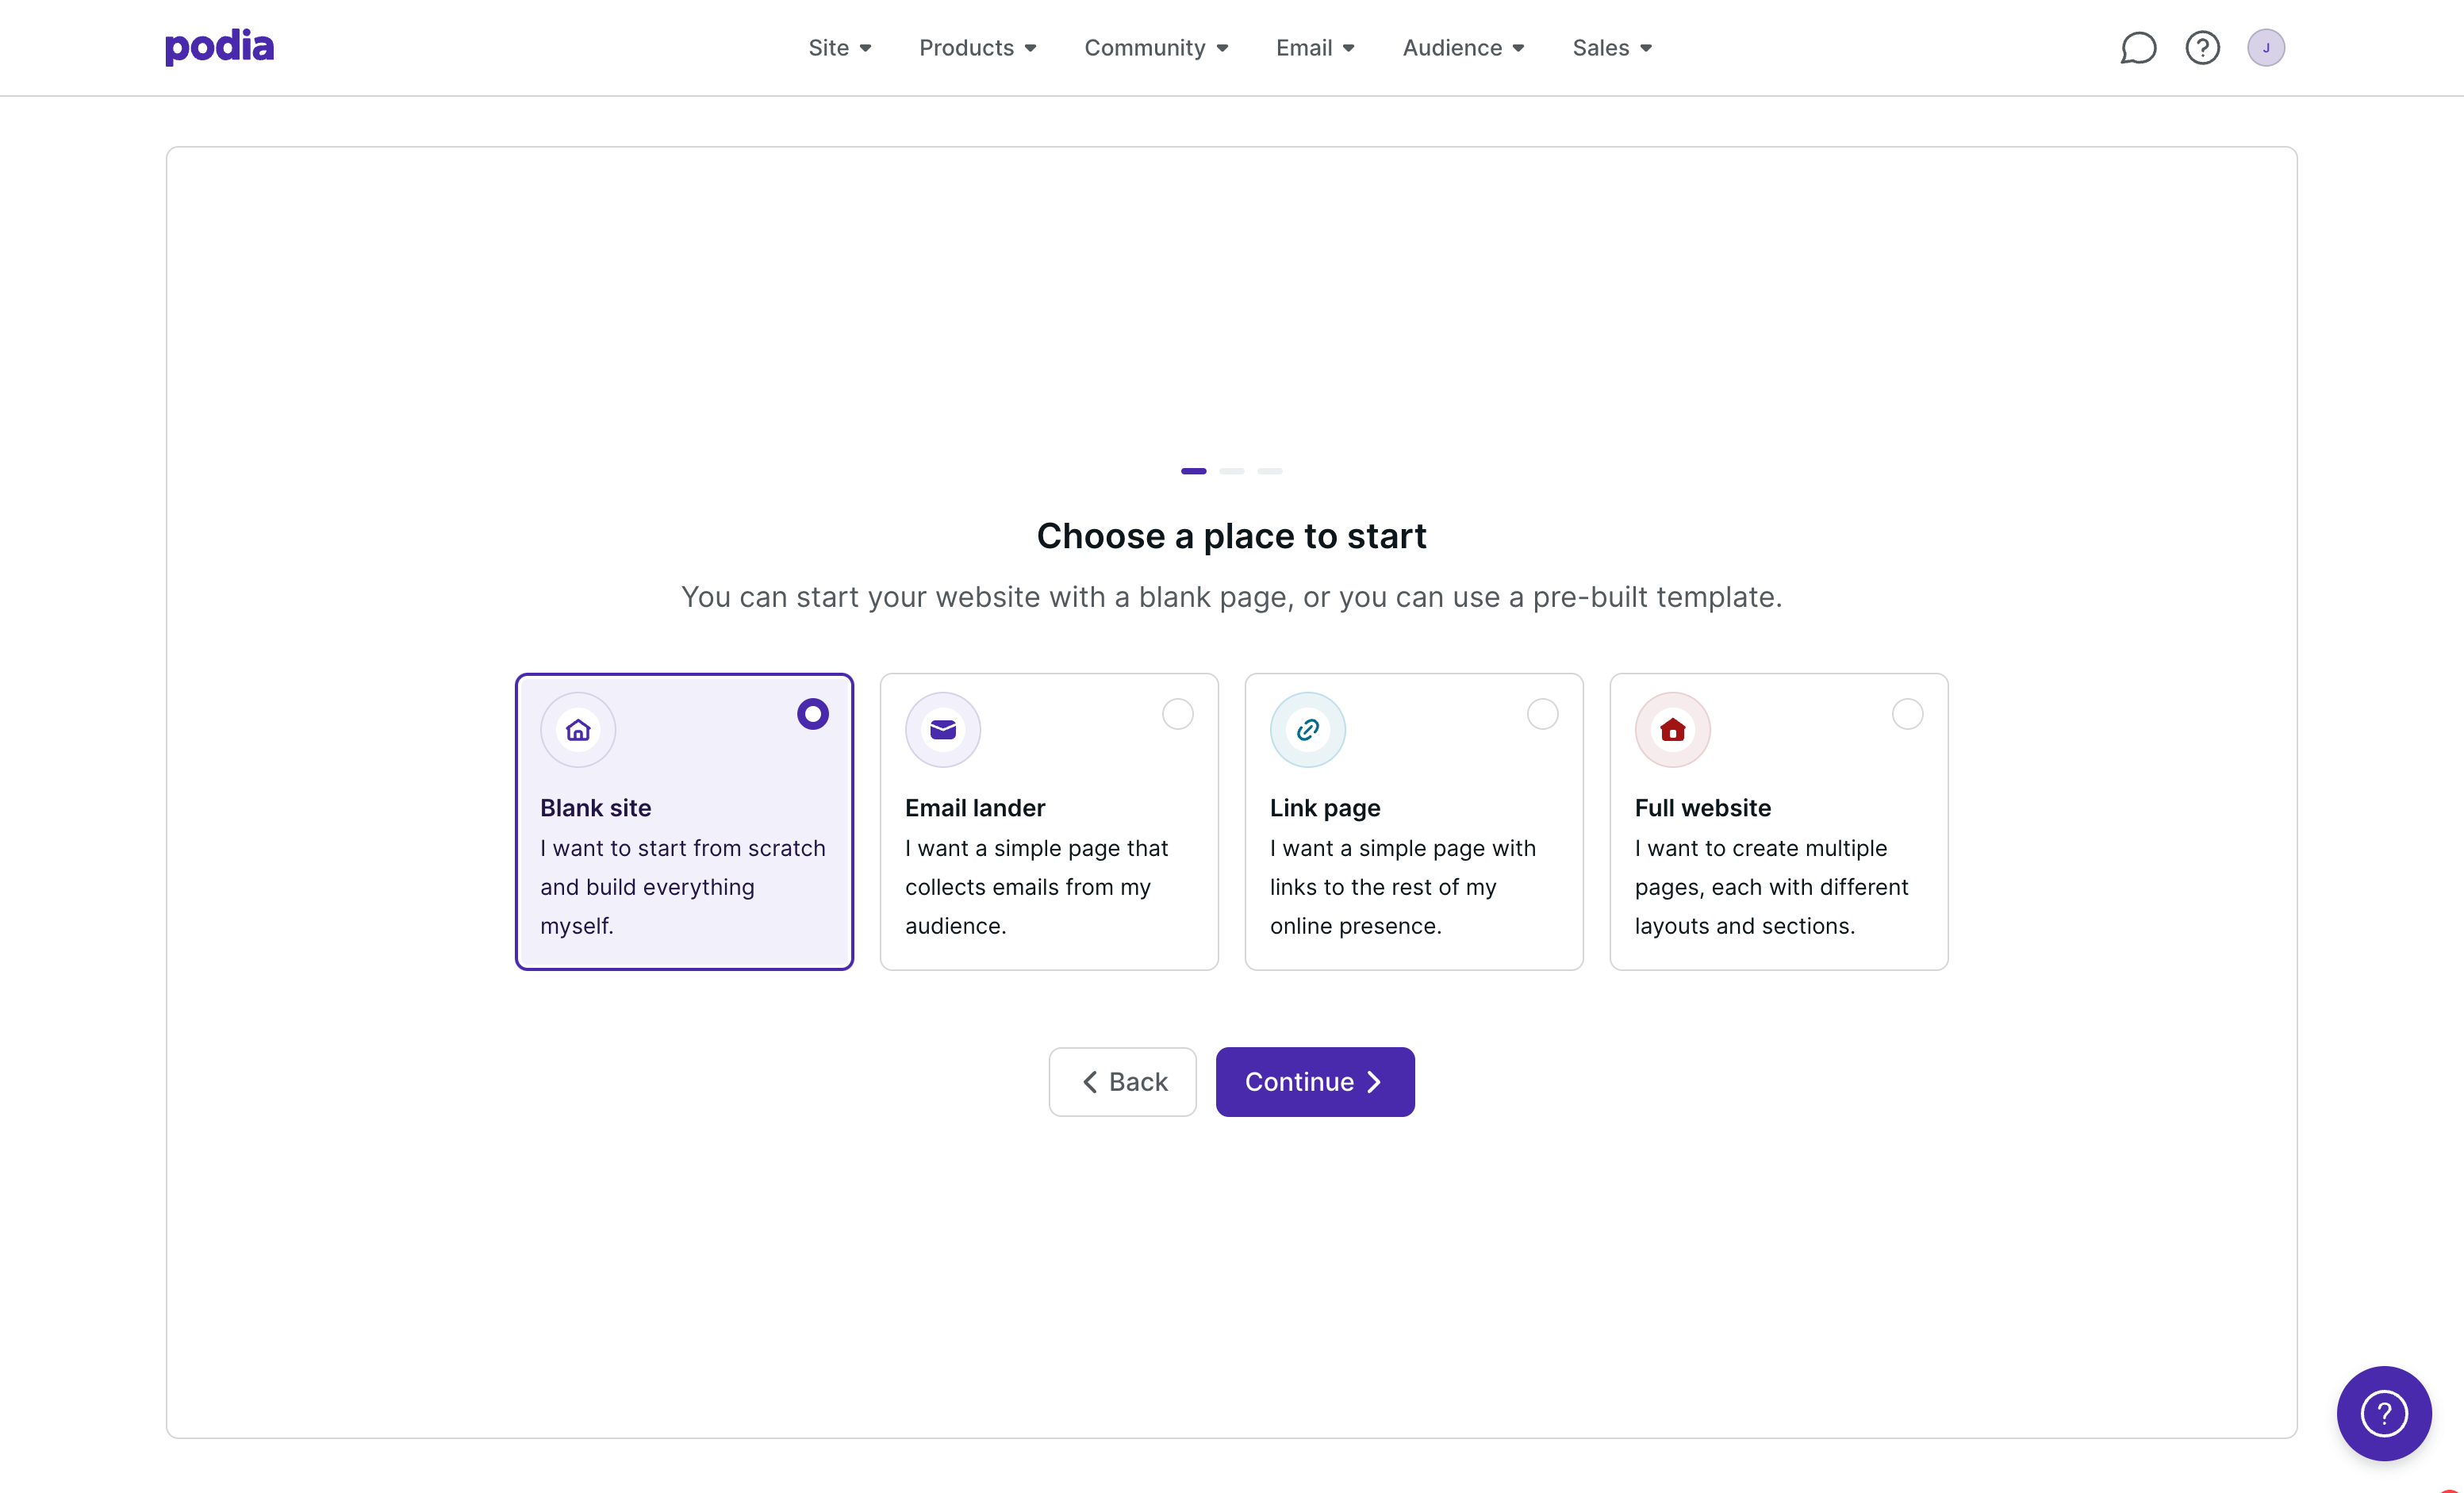The height and width of the screenshot is (1493, 2464).
Task: Click the Blank site house icon
Action: [x=578, y=730]
